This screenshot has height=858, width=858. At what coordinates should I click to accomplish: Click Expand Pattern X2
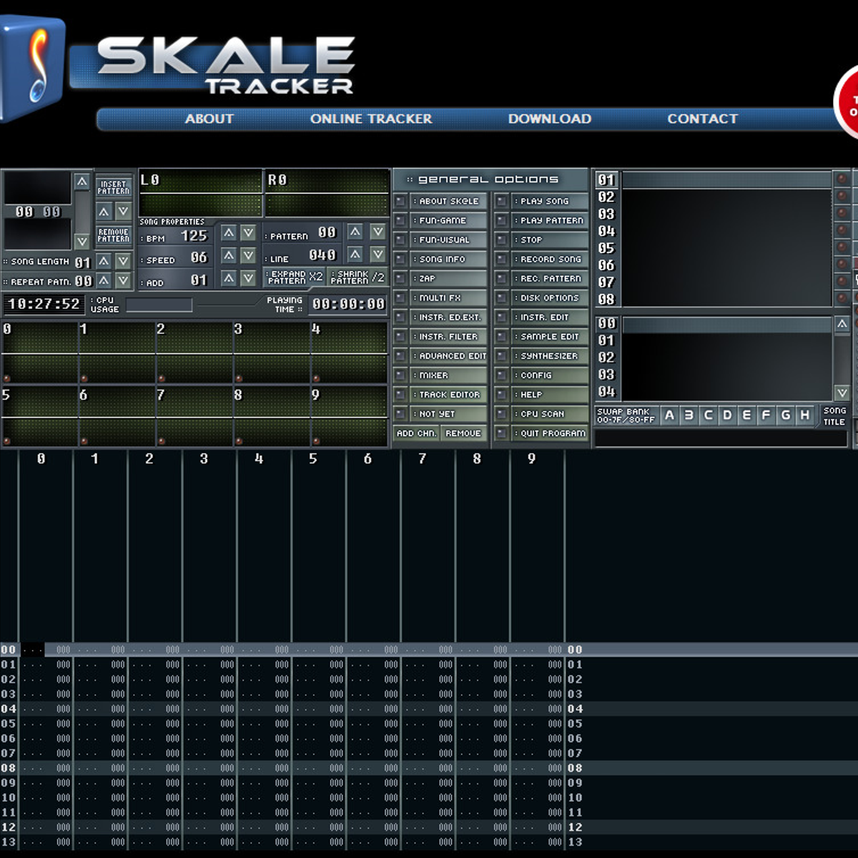pyautogui.click(x=295, y=277)
